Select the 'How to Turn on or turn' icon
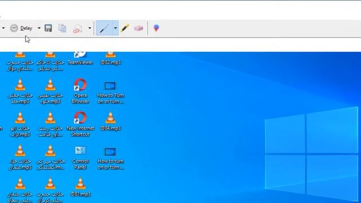 tap(111, 92)
